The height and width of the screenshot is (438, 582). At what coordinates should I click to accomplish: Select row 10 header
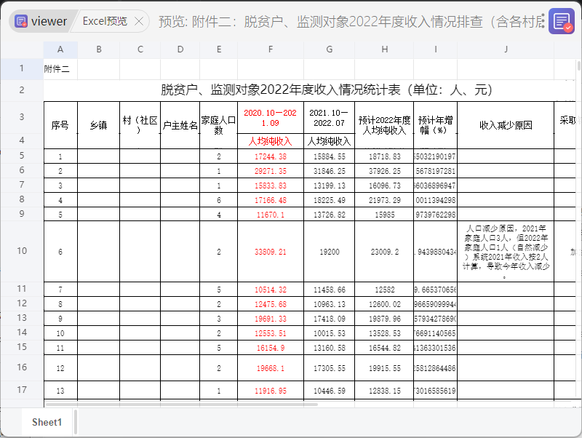click(x=22, y=251)
